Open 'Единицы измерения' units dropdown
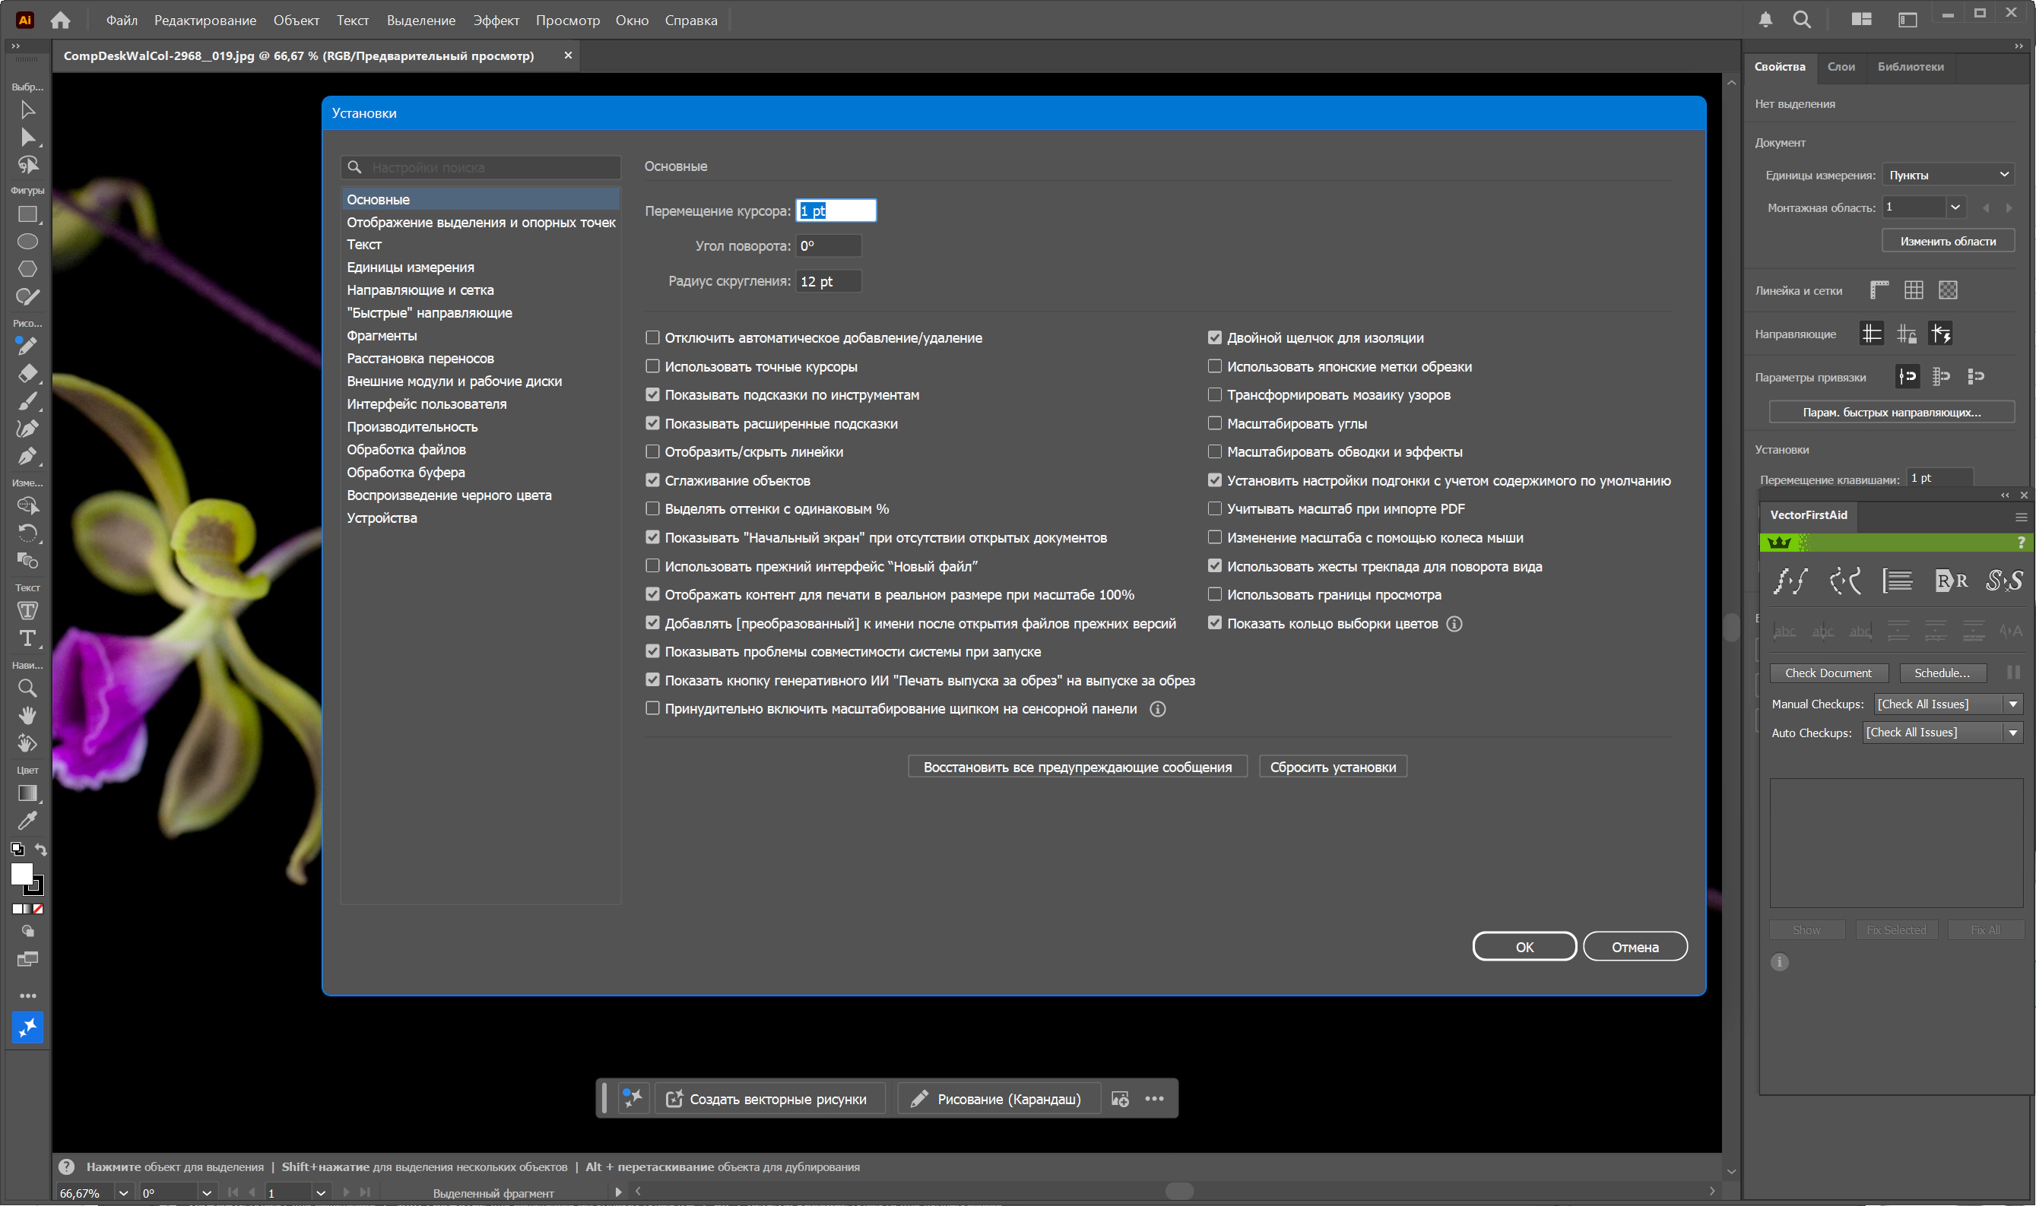The height and width of the screenshot is (1206, 2036). [x=1947, y=175]
